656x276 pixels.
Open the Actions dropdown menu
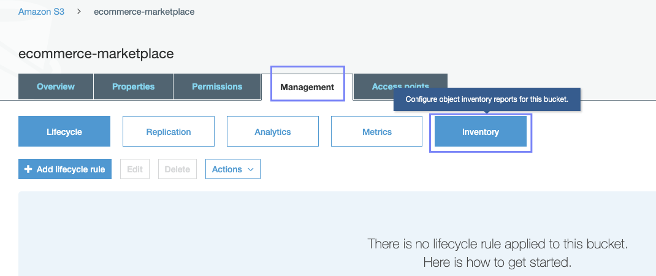tap(232, 169)
